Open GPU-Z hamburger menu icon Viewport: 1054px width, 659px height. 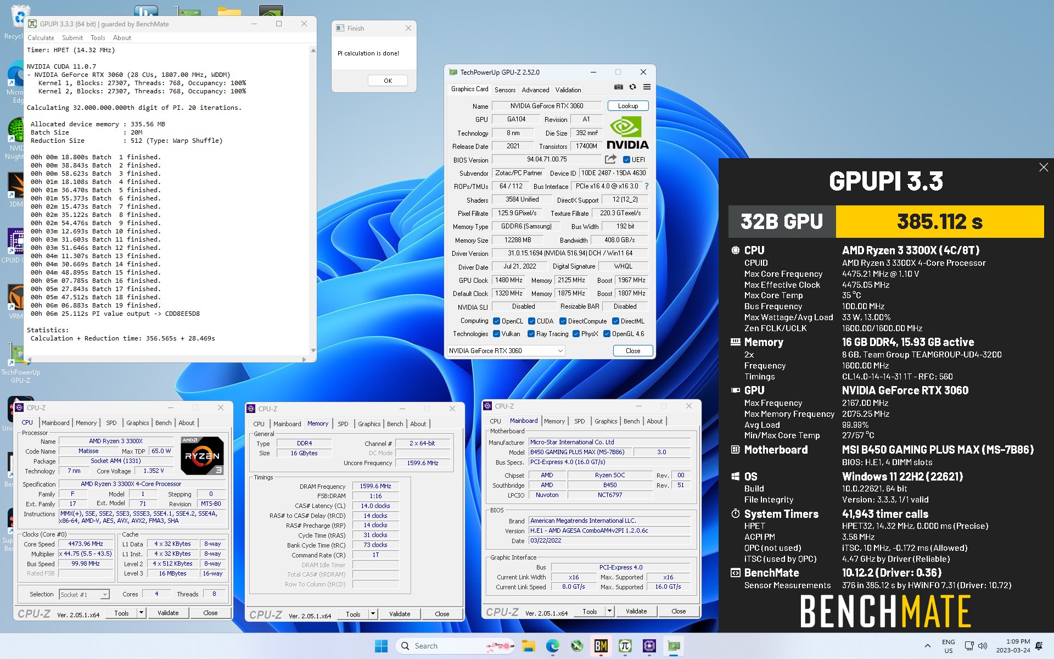coord(647,87)
